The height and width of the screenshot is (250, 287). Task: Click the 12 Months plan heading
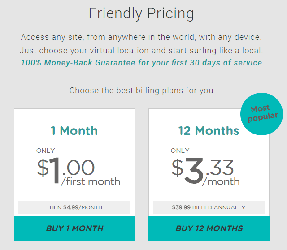click(209, 131)
